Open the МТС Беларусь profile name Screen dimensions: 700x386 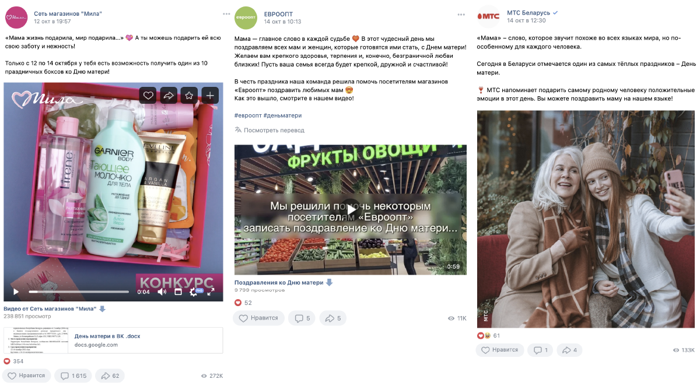pos(528,13)
